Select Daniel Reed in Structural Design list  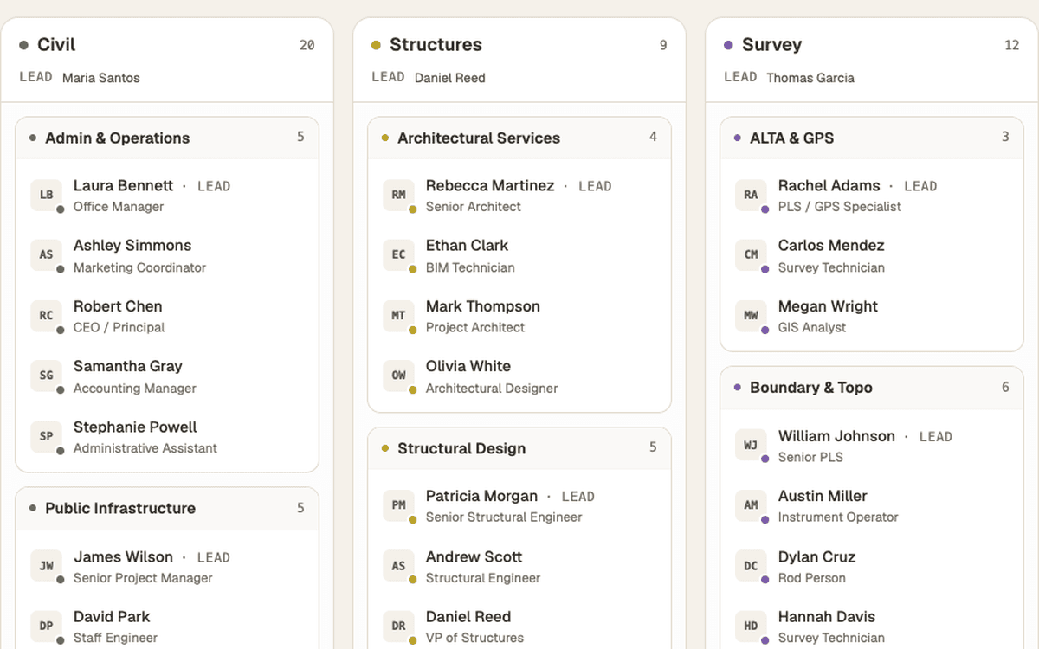[x=468, y=617]
